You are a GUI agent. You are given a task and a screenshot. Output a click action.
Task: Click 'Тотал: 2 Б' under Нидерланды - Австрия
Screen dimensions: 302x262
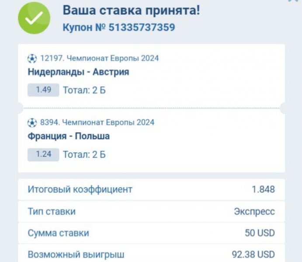click(84, 90)
